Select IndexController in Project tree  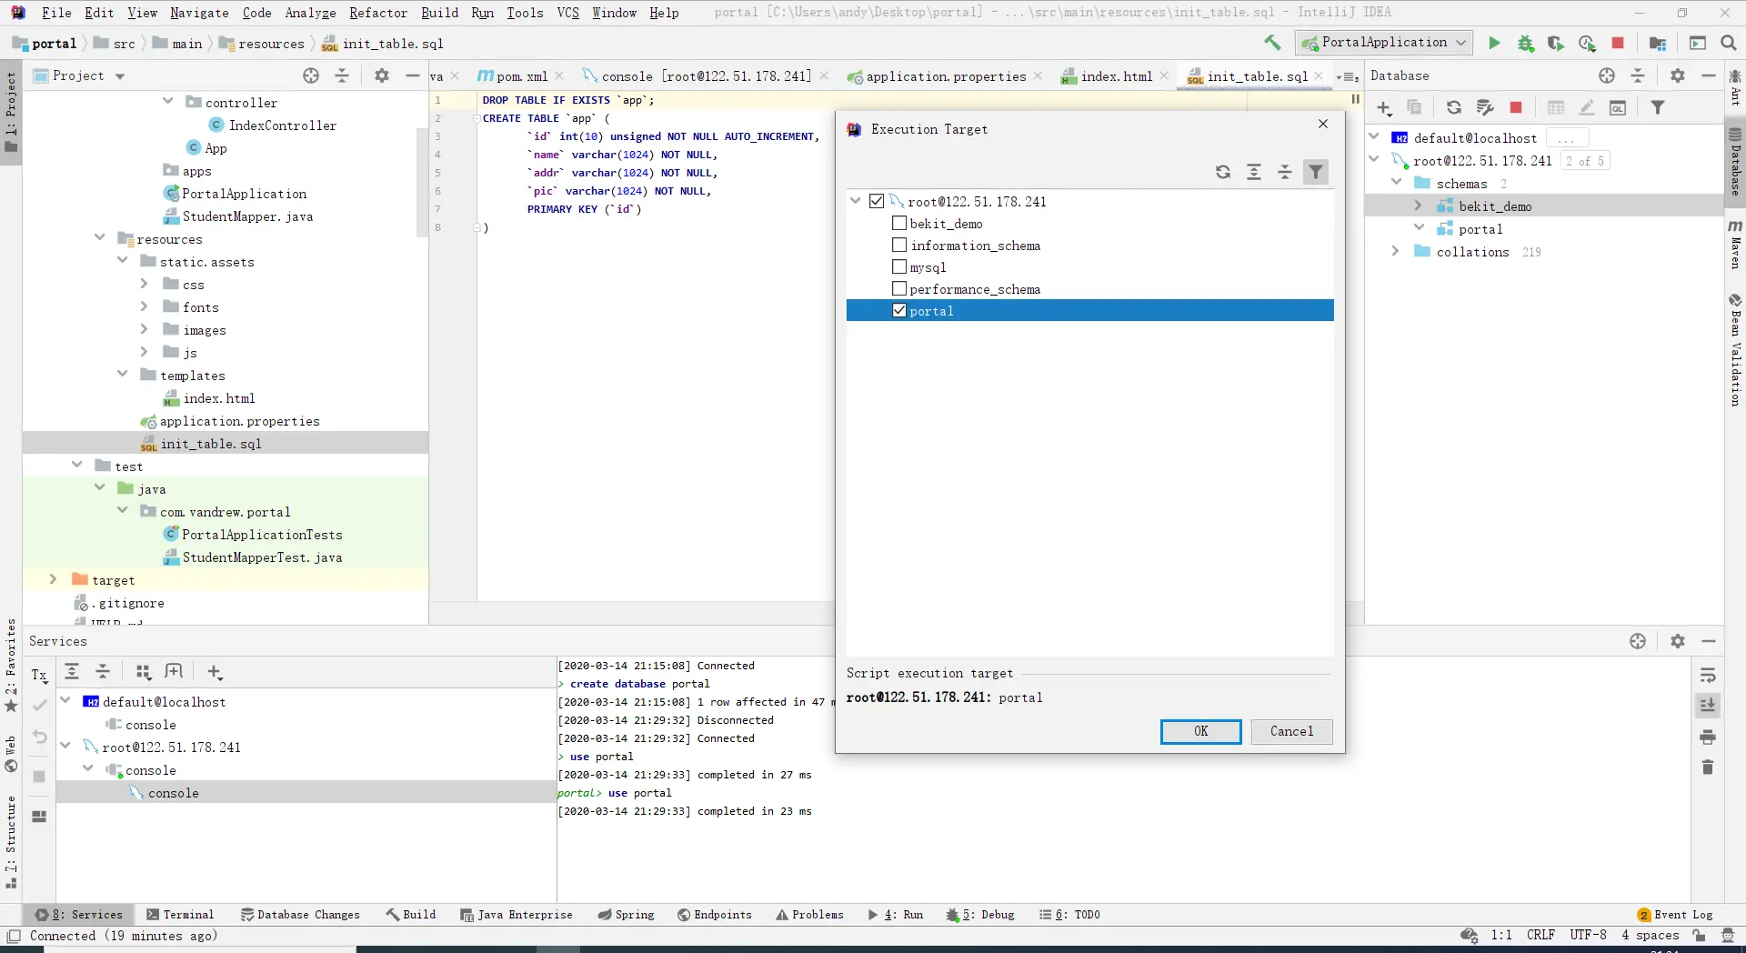point(282,125)
